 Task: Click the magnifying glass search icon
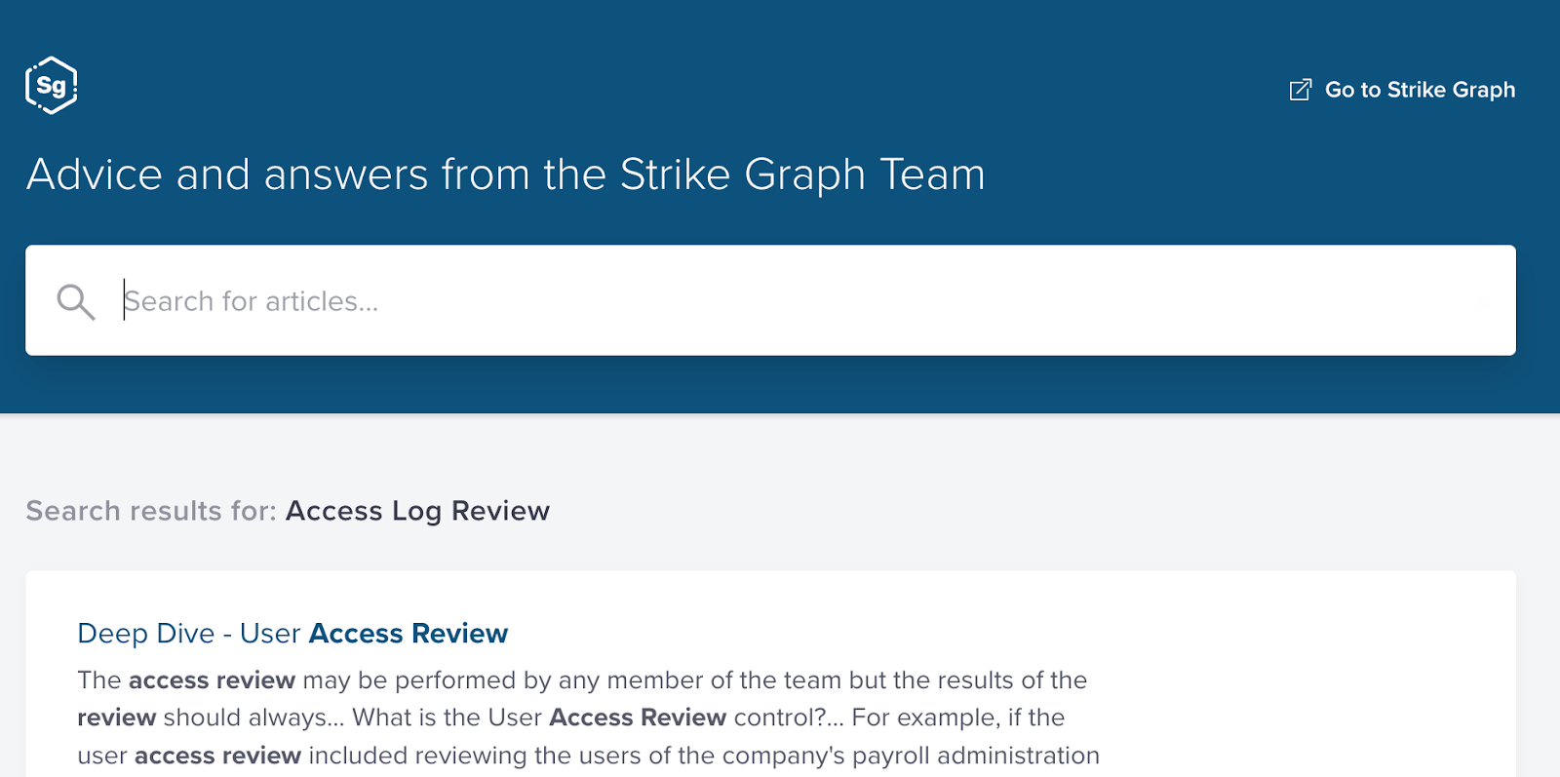(x=75, y=301)
